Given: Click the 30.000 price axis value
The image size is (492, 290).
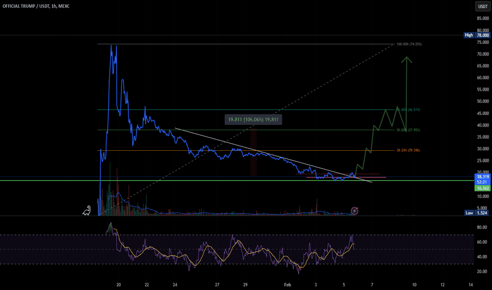Looking at the screenshot, I should click(x=483, y=149).
